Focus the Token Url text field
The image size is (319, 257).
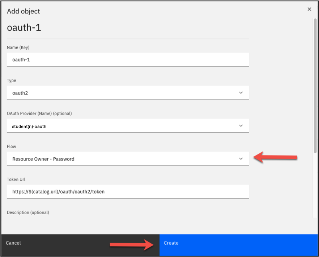coord(128,192)
